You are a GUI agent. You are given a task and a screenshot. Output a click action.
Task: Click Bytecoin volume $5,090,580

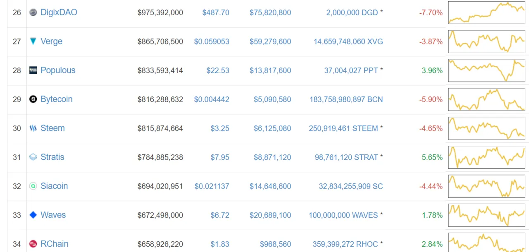tap(272, 99)
